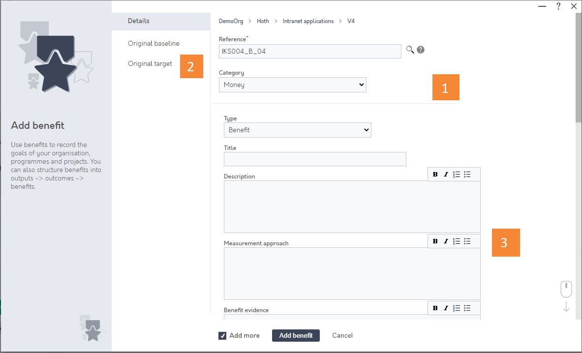Open the Reference field help icon
This screenshot has width=582, height=353.
click(421, 50)
